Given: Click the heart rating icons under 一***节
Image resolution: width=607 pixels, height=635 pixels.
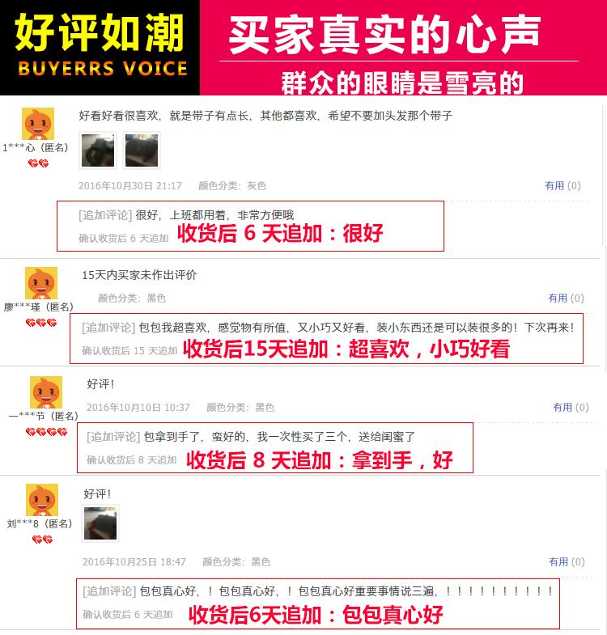Looking at the screenshot, I should (x=46, y=432).
